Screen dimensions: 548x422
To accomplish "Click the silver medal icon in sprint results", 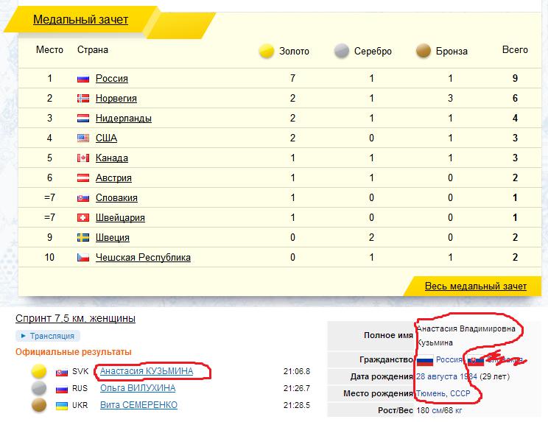I will 39,388.
